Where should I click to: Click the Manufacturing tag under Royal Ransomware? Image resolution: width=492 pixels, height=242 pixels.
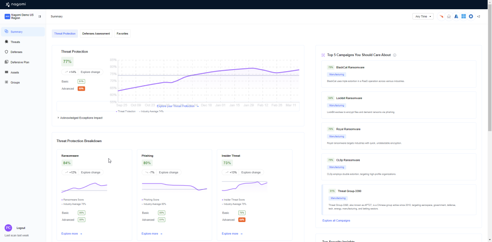(x=337, y=136)
